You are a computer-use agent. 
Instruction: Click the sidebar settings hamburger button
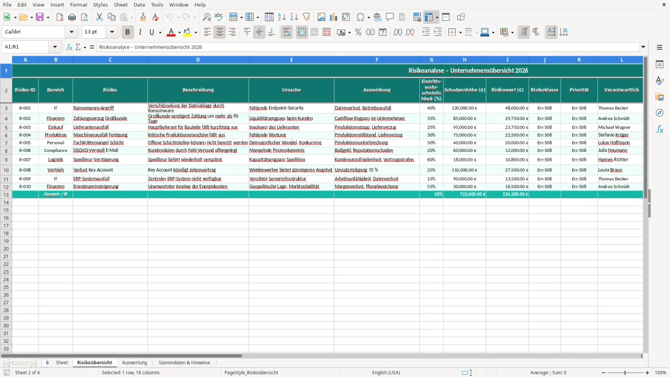point(660,47)
